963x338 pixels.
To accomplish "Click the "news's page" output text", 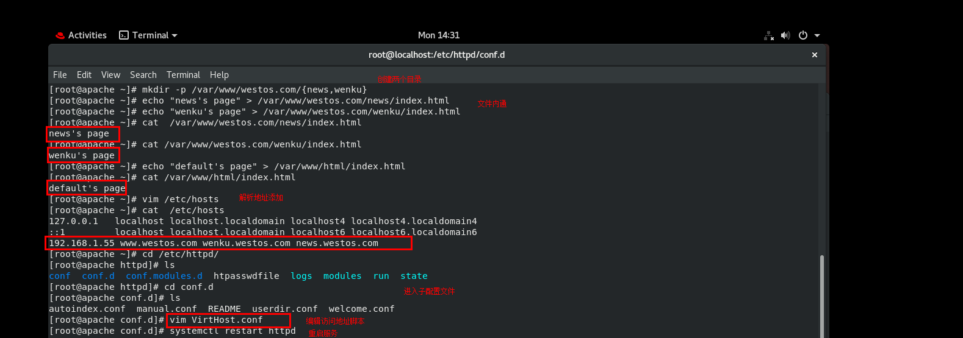I will tap(79, 133).
